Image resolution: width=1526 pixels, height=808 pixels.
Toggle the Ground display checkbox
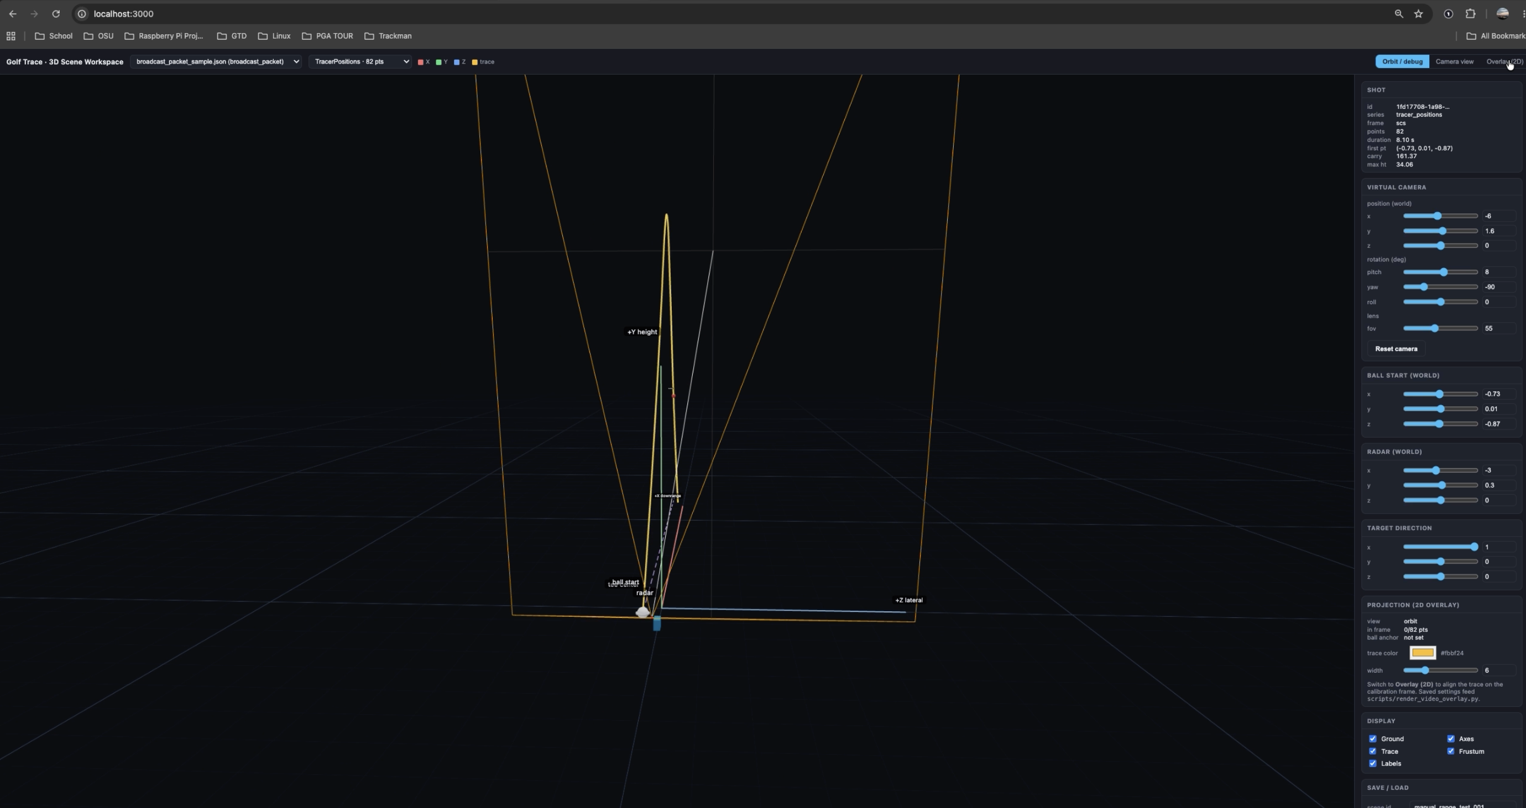coord(1372,739)
